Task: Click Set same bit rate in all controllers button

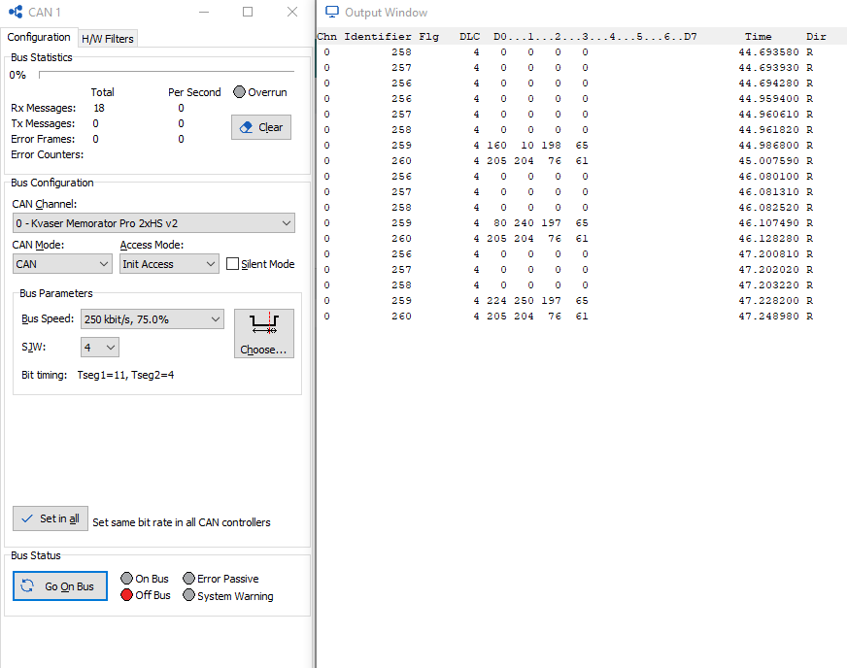Action: click(x=51, y=518)
